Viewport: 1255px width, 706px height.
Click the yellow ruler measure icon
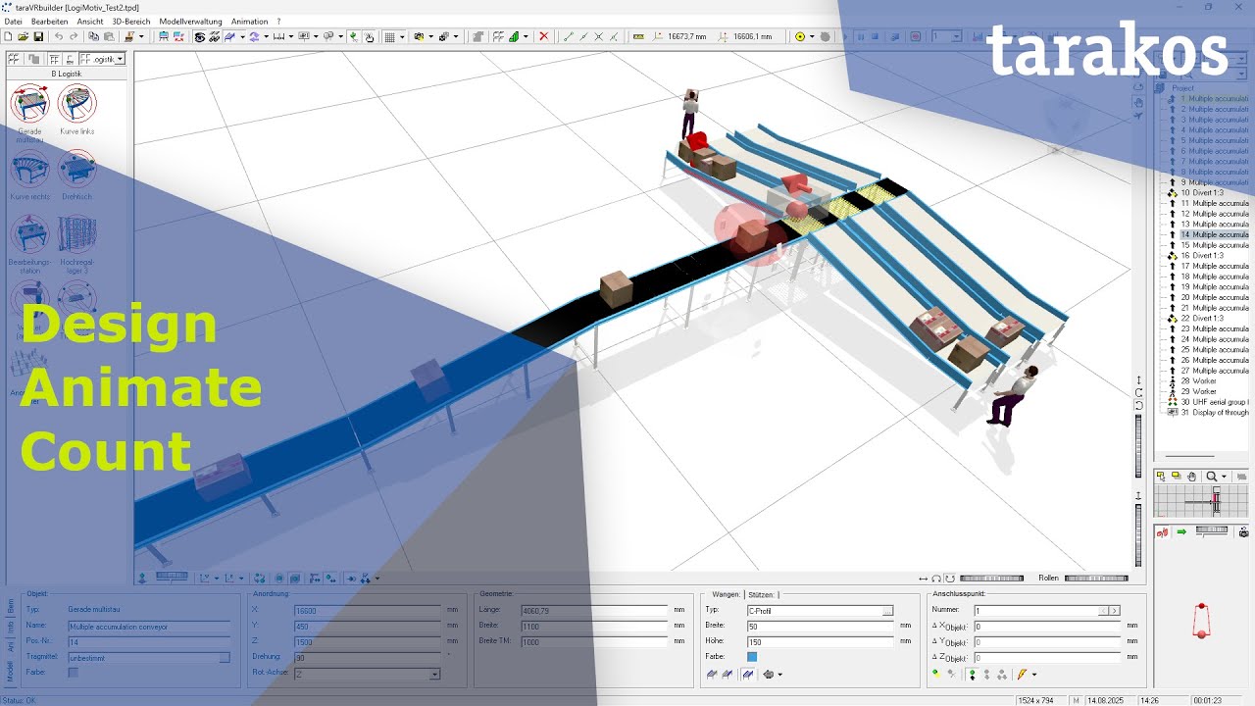click(x=638, y=36)
